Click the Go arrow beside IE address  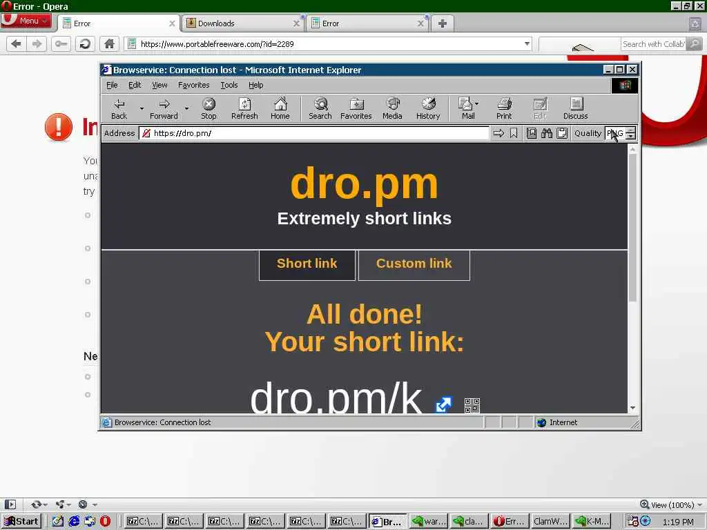pos(498,133)
